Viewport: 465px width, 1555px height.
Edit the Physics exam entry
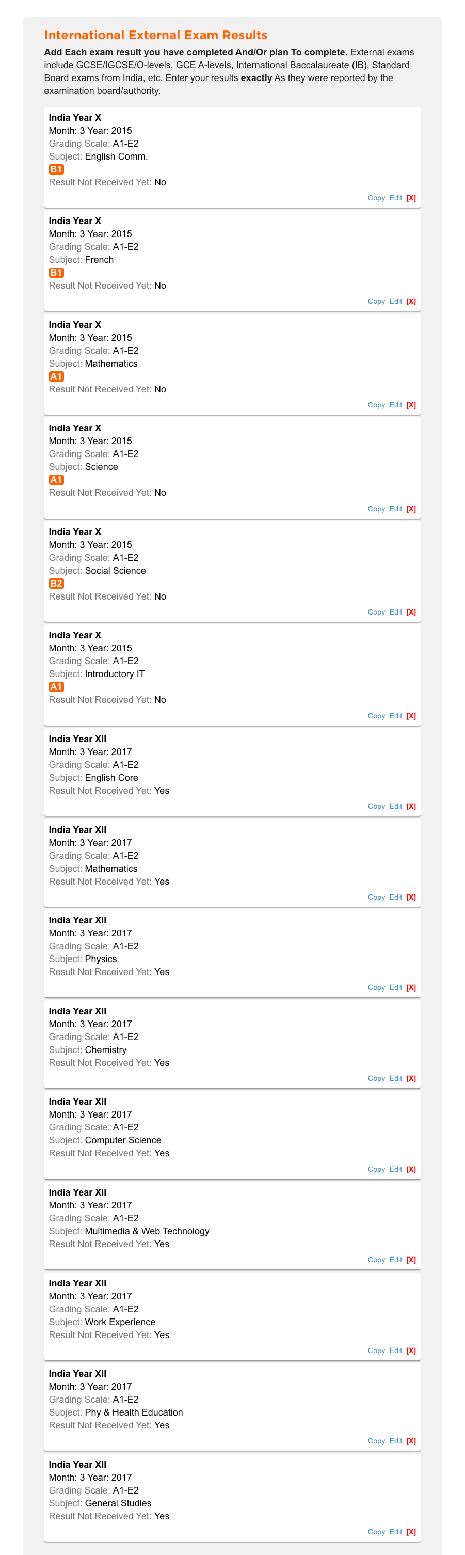[x=395, y=987]
